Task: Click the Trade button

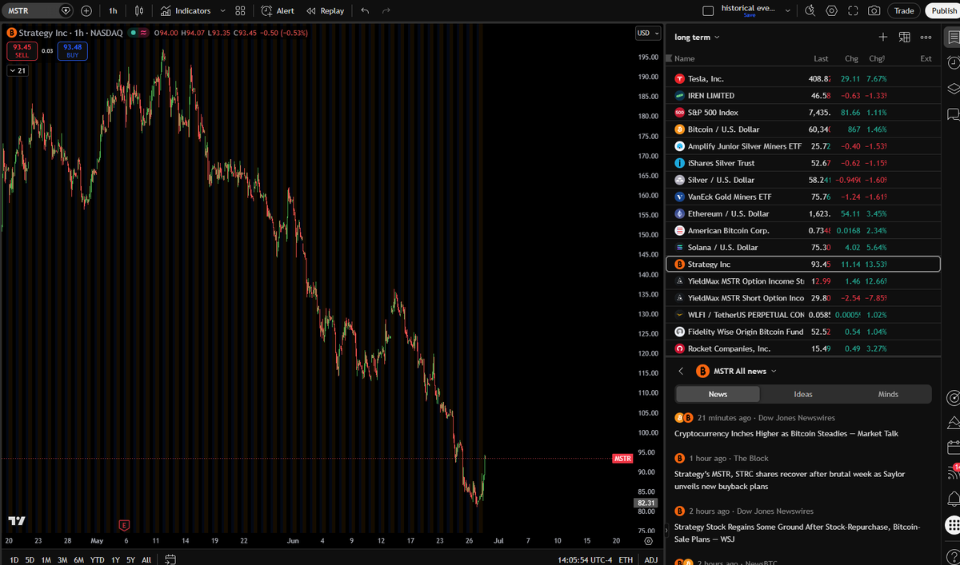Action: click(904, 11)
